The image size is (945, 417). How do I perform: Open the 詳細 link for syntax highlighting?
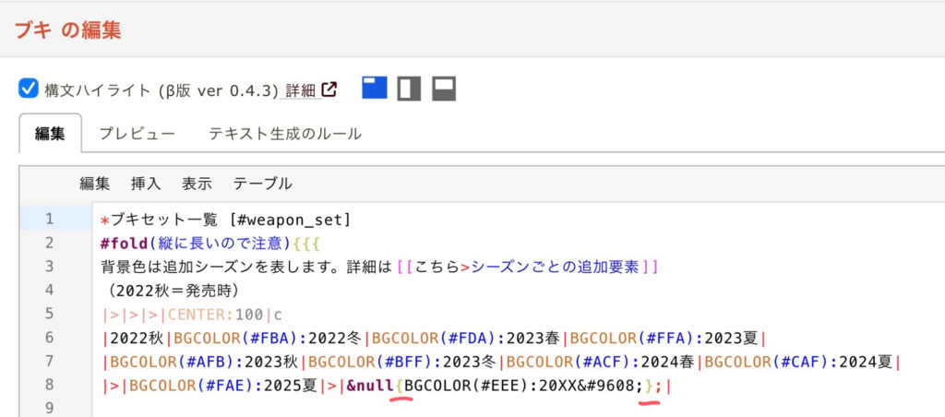point(300,90)
